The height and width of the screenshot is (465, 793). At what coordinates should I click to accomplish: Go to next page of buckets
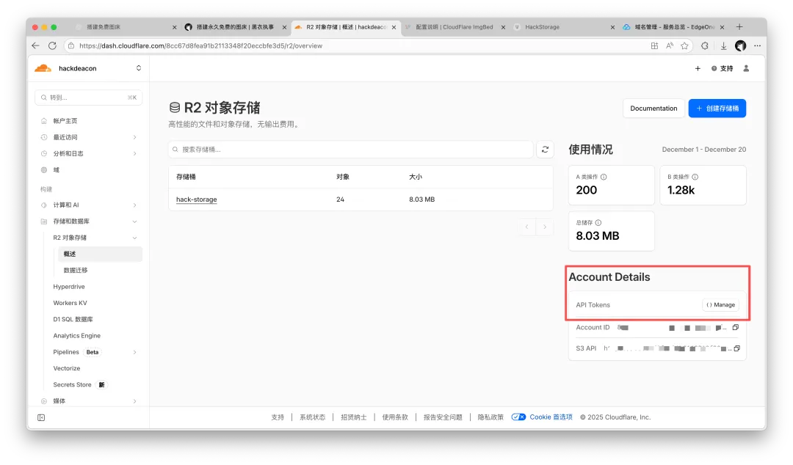click(545, 227)
